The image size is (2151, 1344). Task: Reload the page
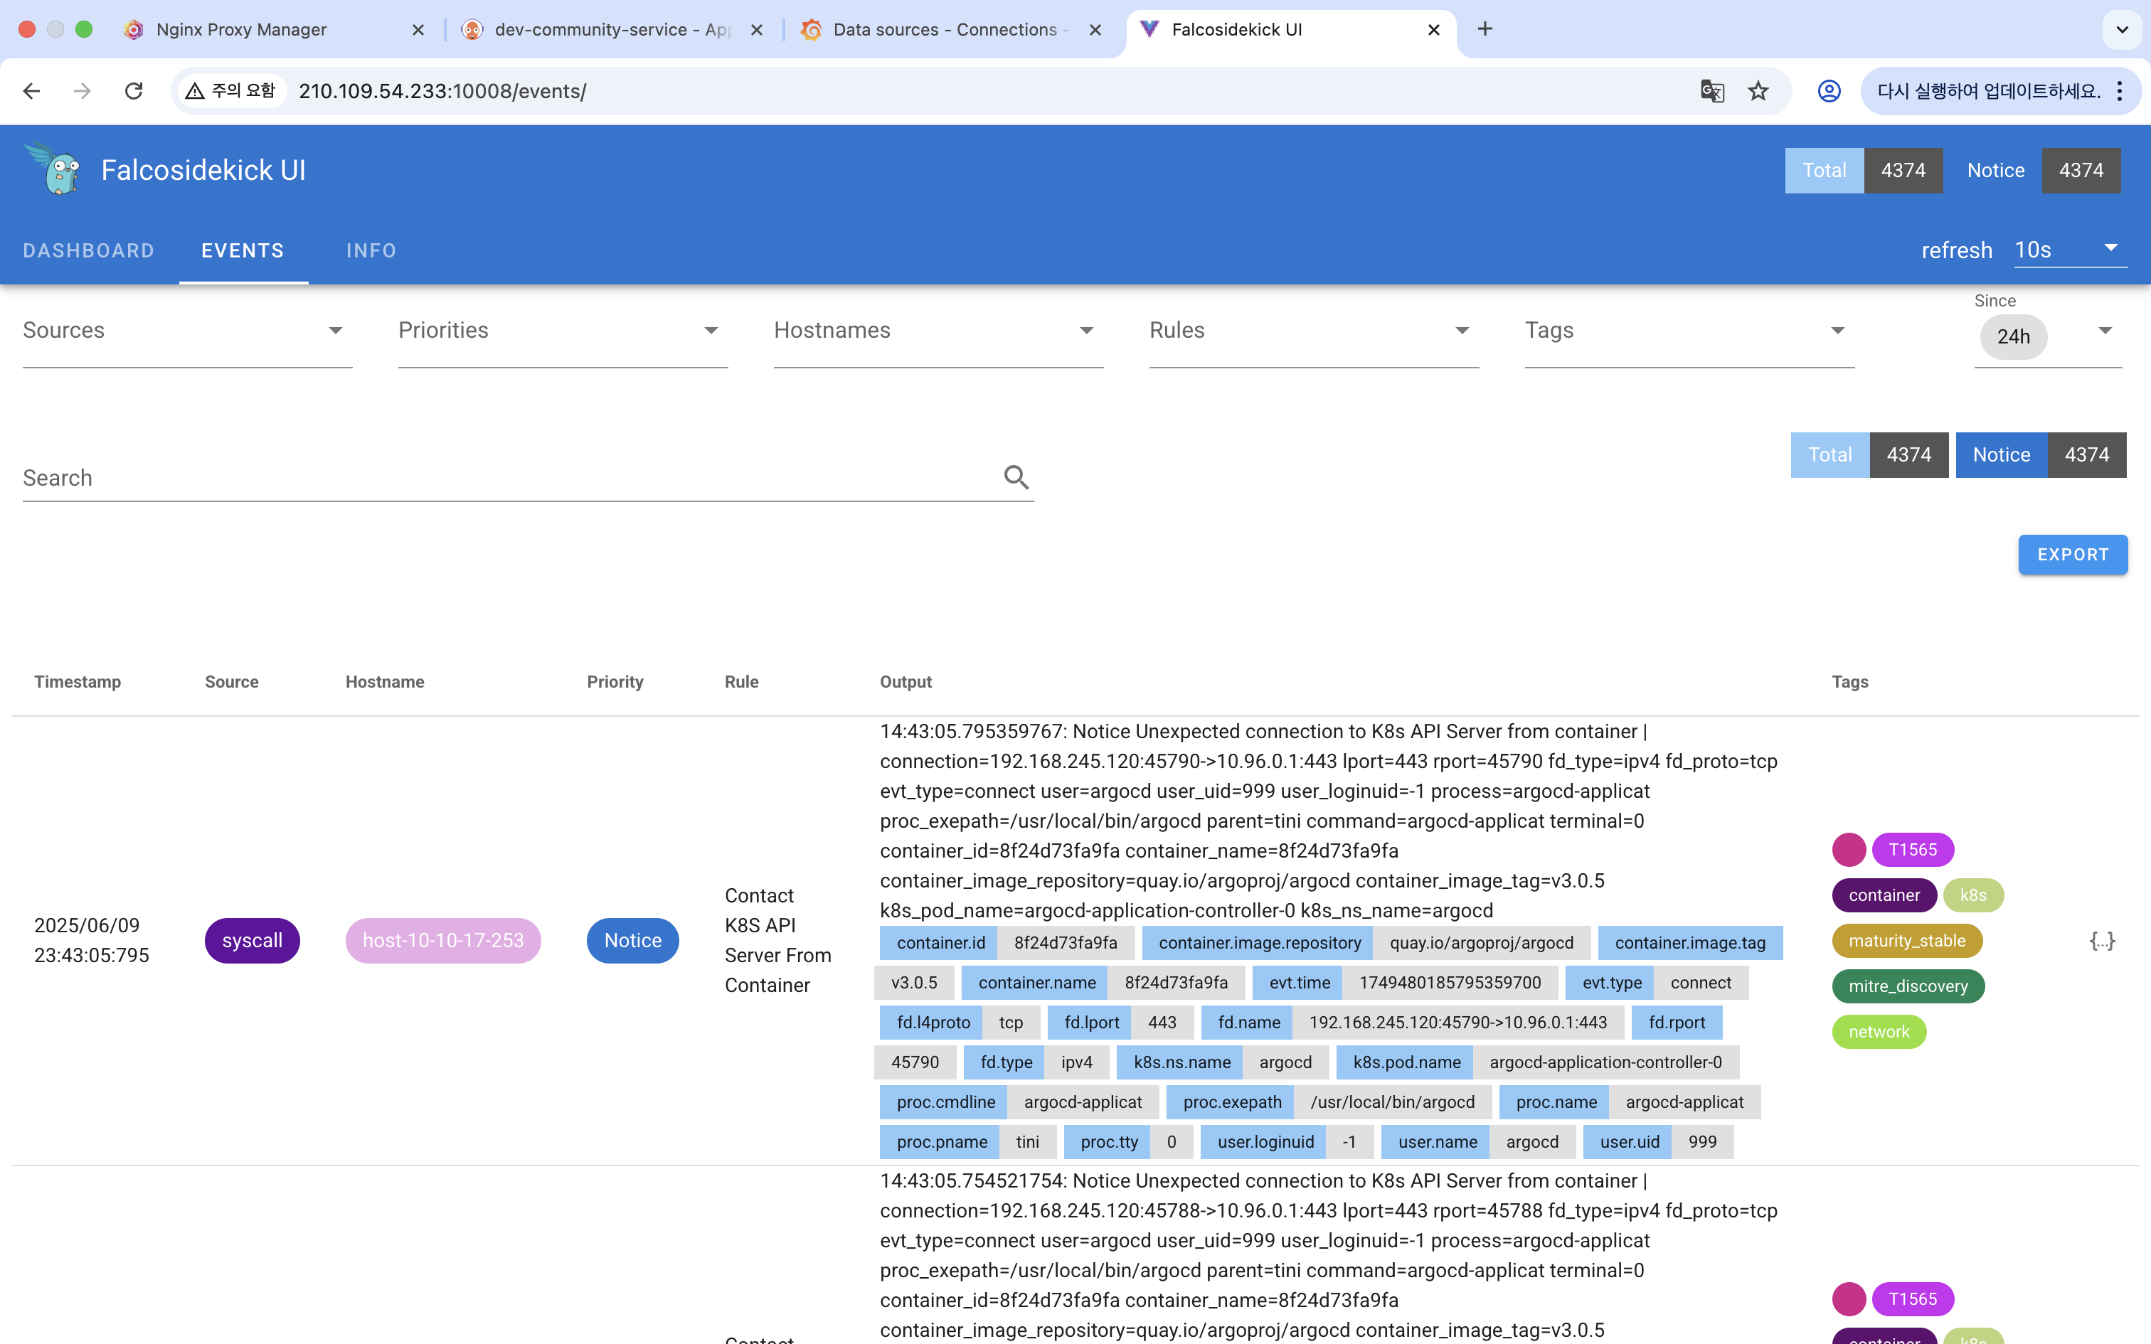tap(133, 91)
